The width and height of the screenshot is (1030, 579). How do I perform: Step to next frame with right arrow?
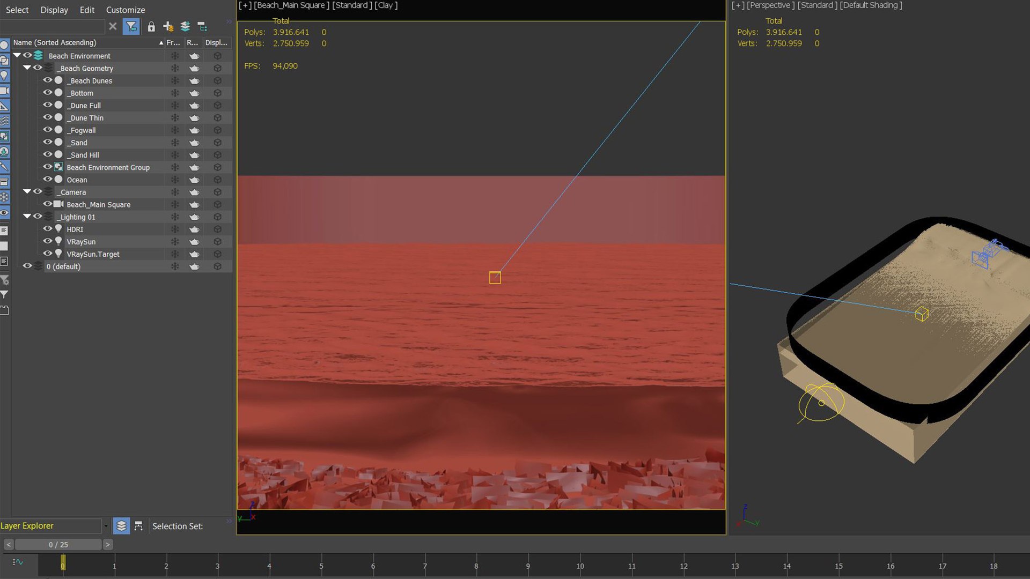tap(107, 545)
